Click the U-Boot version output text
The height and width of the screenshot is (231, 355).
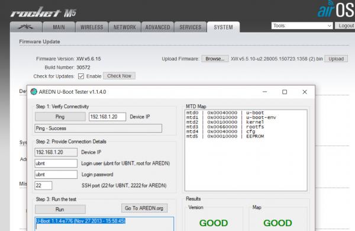click(81, 221)
